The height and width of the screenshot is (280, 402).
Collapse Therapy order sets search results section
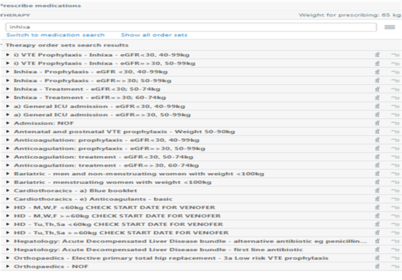(x=1, y=45)
